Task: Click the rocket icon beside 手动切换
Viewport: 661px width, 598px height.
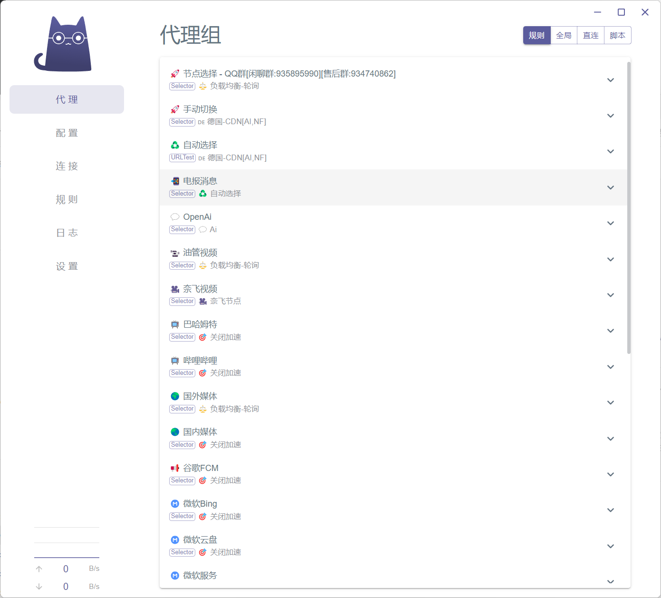Action: click(x=175, y=109)
